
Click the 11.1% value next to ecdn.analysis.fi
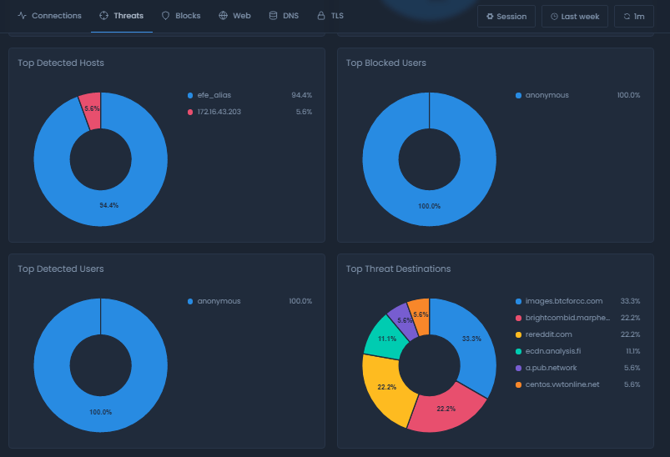(632, 351)
